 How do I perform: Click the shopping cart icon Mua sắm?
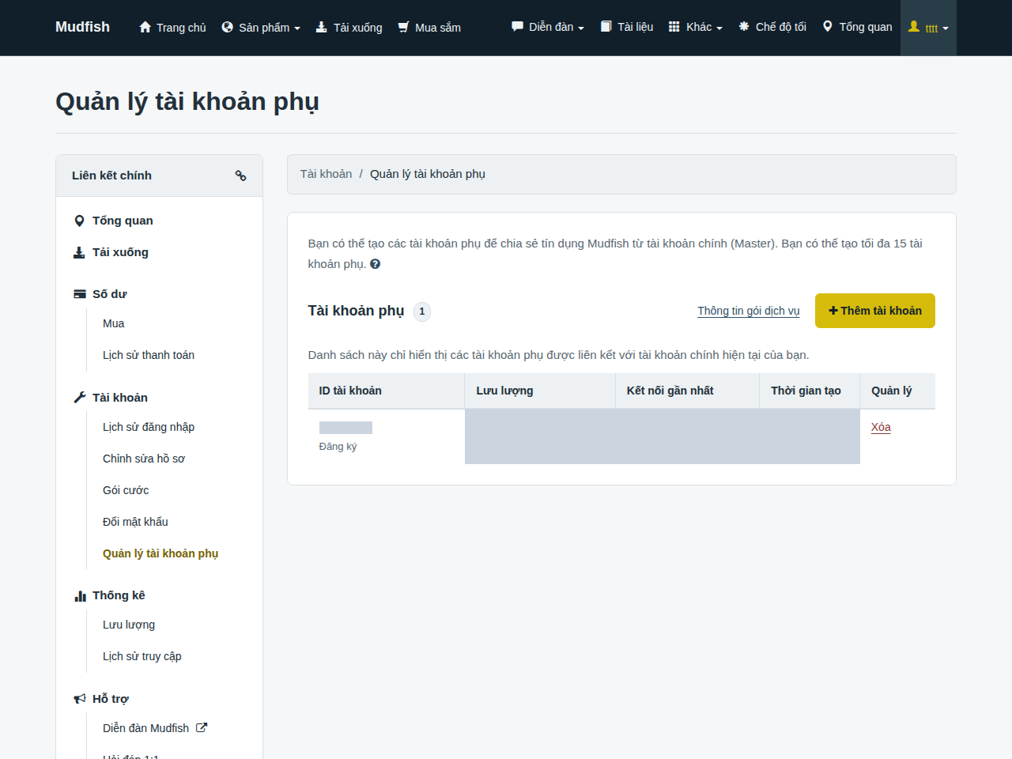coord(403,27)
